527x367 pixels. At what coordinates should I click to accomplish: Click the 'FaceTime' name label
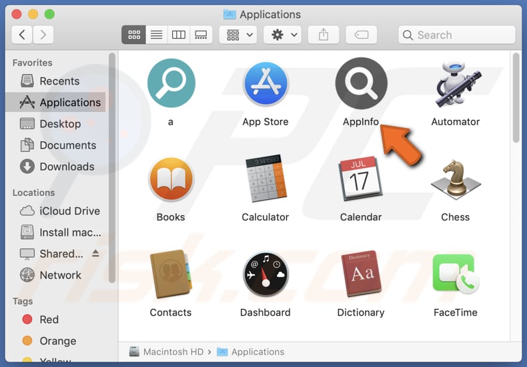pyautogui.click(x=456, y=312)
